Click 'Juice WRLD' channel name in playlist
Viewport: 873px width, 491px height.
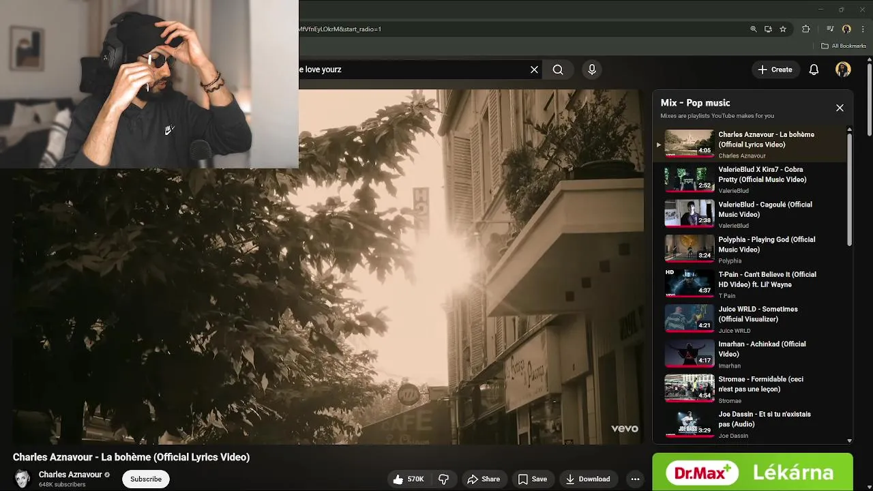point(735,331)
